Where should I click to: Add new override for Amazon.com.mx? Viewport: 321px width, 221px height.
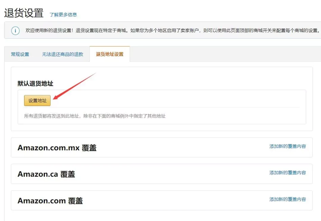288,146
